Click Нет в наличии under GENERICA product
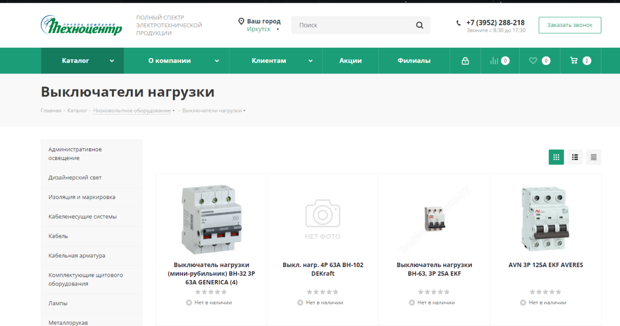 209,302
